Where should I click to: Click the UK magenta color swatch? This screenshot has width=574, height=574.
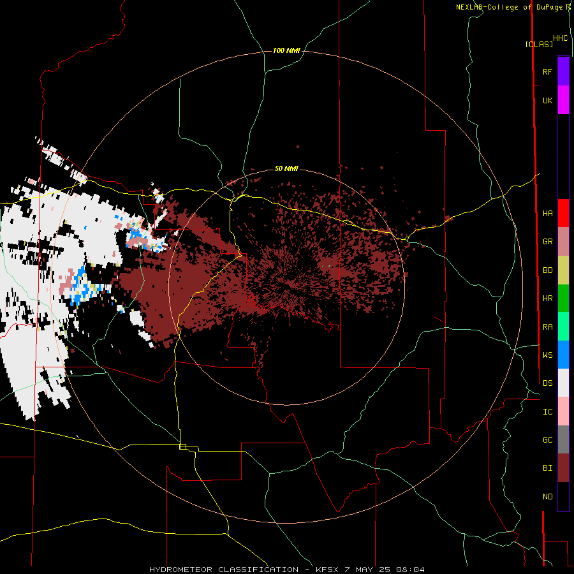pyautogui.click(x=563, y=100)
